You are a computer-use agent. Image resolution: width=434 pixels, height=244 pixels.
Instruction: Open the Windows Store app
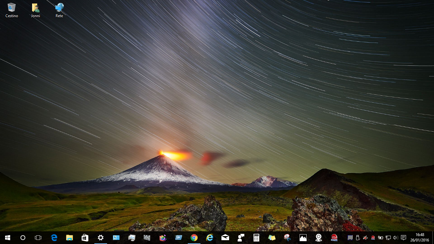pyautogui.click(x=85, y=237)
